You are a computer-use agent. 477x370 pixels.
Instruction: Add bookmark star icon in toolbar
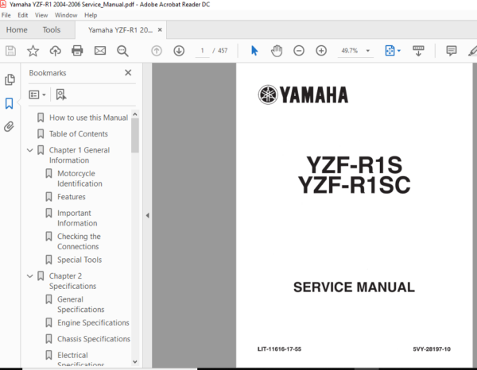[33, 51]
